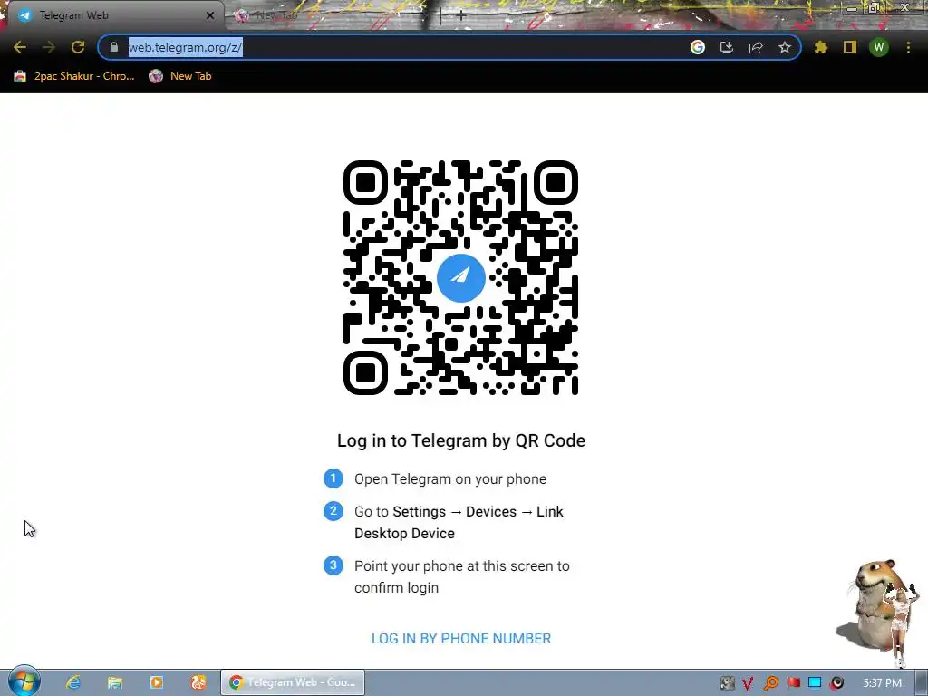Launch Internet Explorer from taskbar
The width and height of the screenshot is (928, 696).
(x=73, y=682)
